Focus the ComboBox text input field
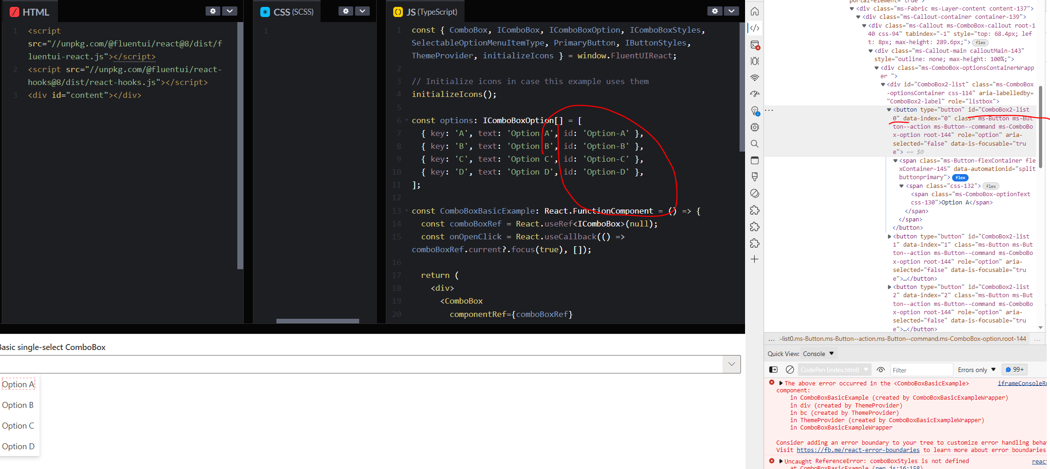 point(361,364)
